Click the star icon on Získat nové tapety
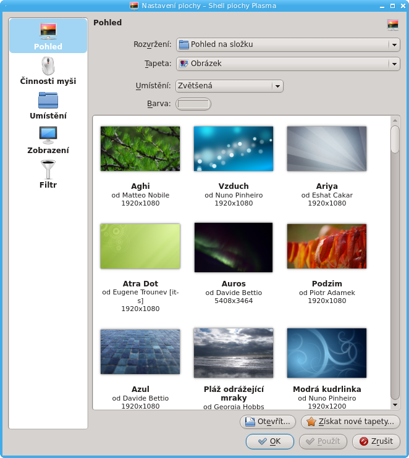The height and width of the screenshot is (458, 409). click(311, 422)
